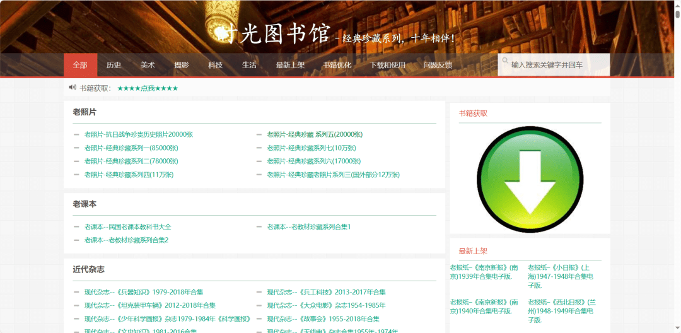The width and height of the screenshot is (681, 333).
Task: Click the 时光图书馆 site title
Action: [274, 35]
